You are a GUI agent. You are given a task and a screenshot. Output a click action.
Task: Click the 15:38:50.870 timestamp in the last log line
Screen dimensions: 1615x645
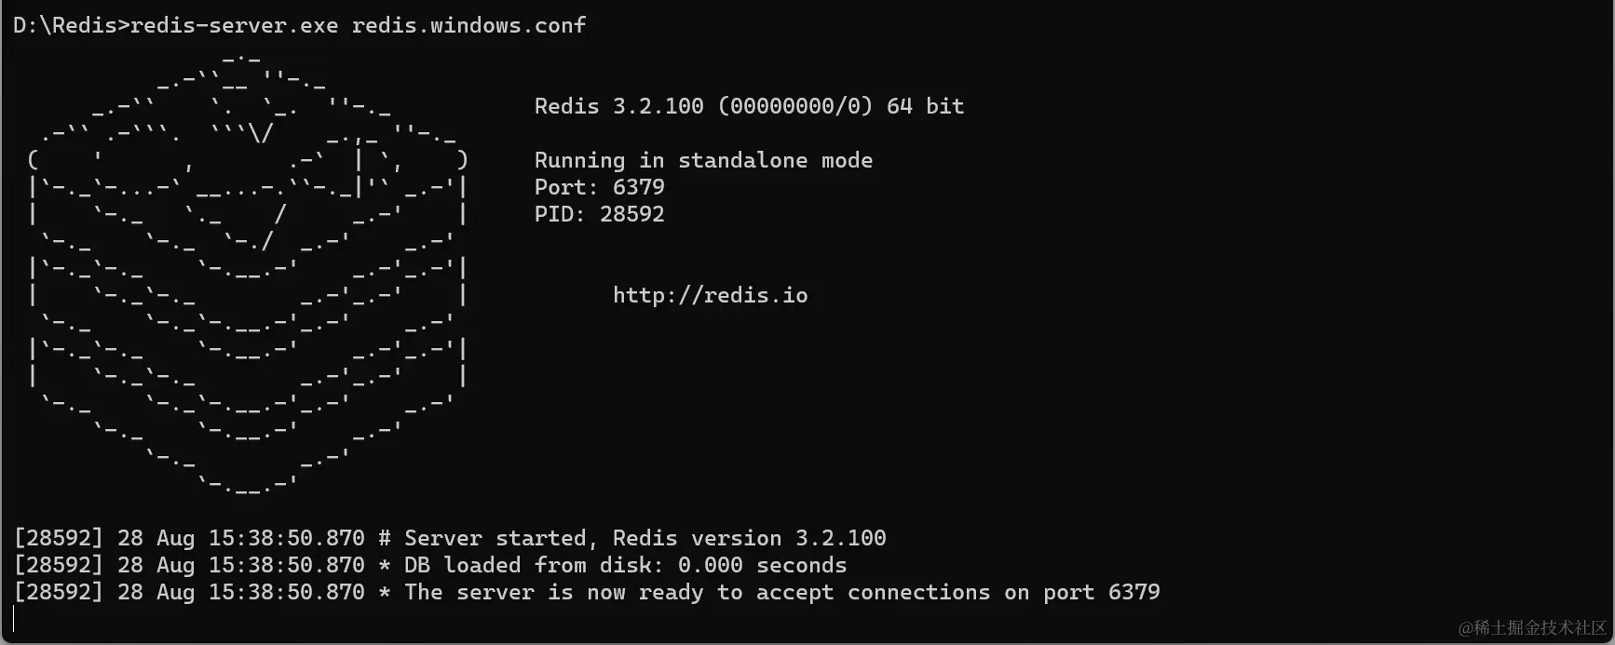point(286,592)
